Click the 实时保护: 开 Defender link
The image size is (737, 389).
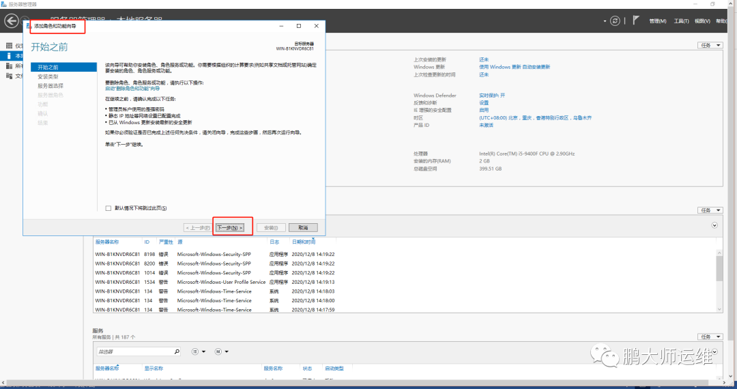(492, 96)
